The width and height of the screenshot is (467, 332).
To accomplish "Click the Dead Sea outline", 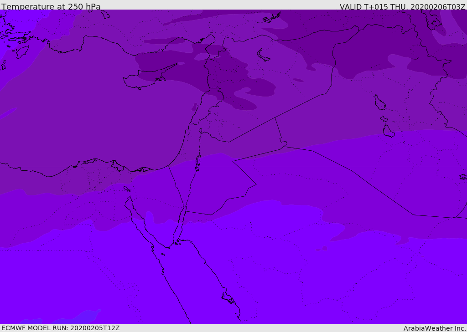I will point(198,161).
